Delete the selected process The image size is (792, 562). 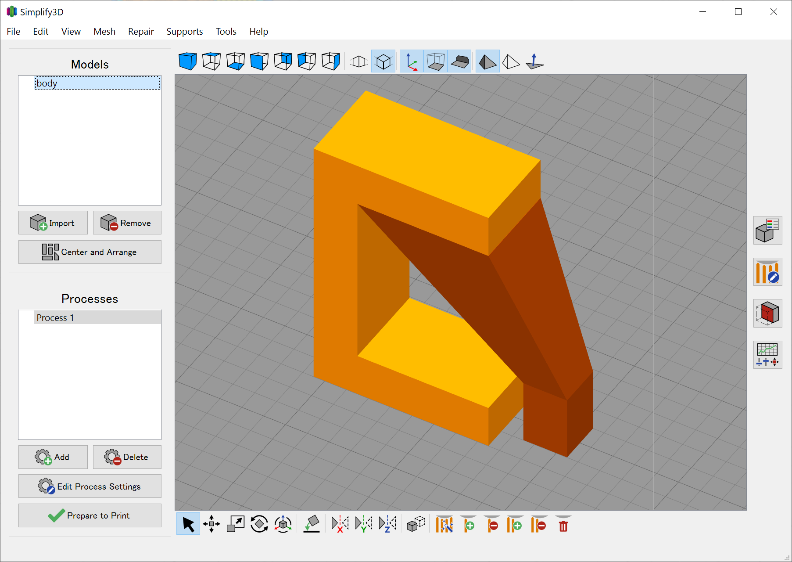(127, 457)
